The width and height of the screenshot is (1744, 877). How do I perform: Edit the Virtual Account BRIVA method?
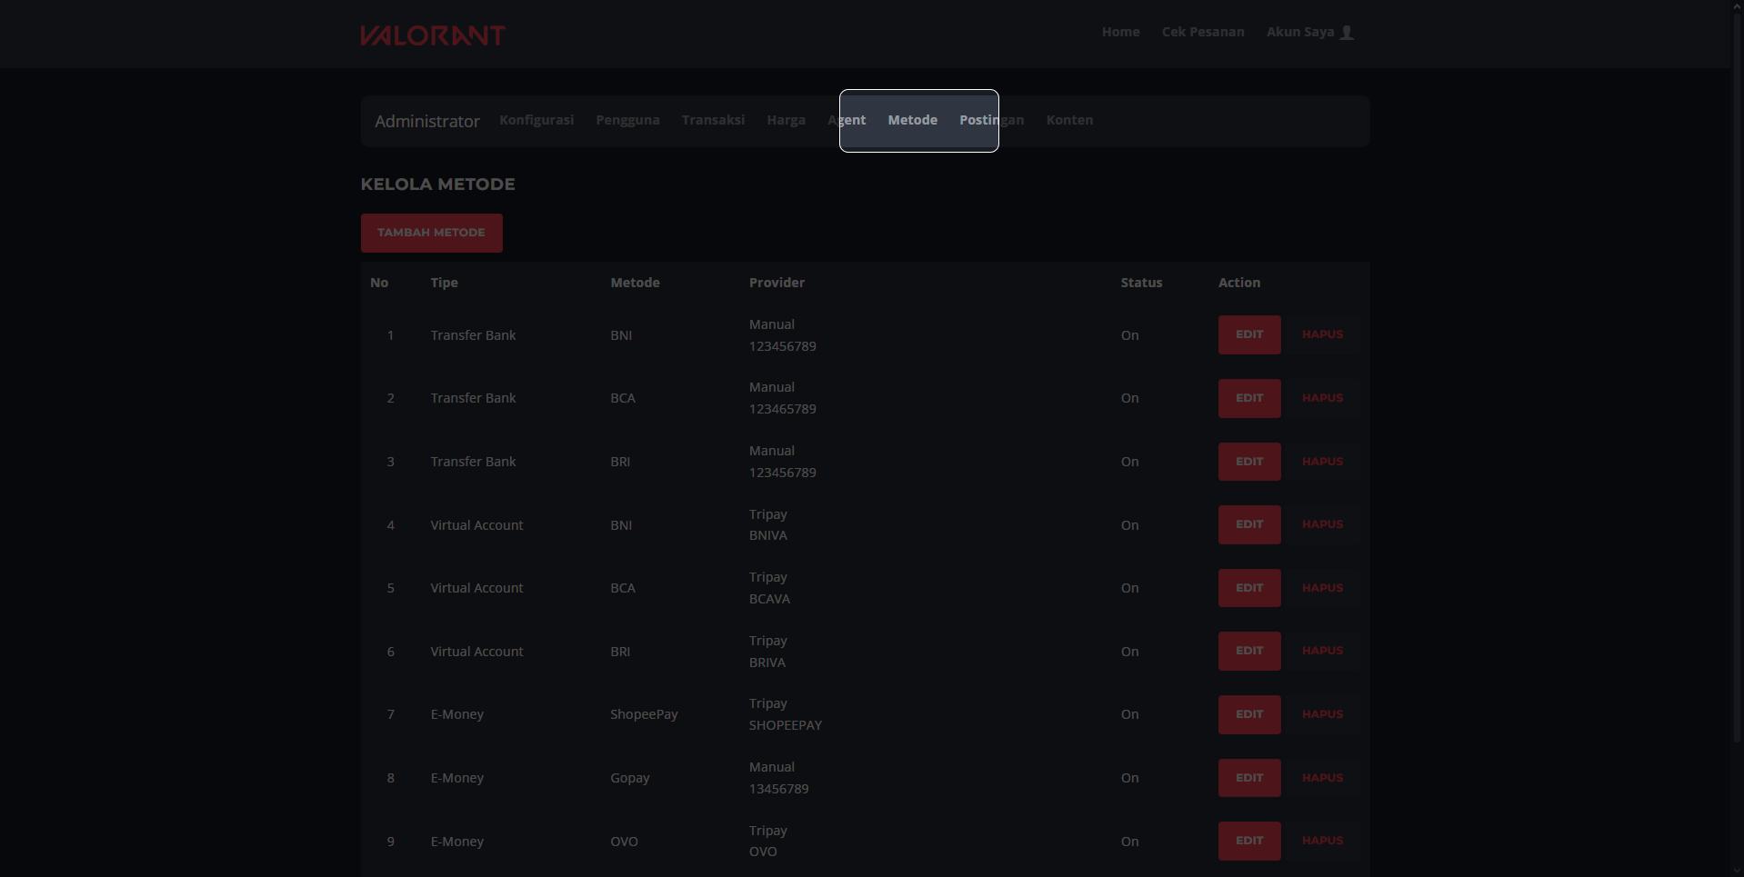pyautogui.click(x=1249, y=651)
